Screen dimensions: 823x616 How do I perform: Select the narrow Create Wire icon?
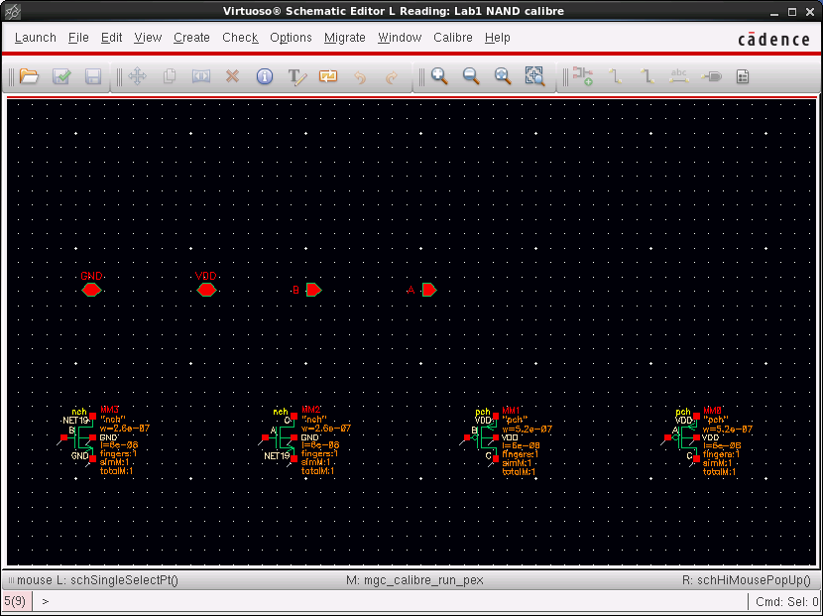coord(615,76)
